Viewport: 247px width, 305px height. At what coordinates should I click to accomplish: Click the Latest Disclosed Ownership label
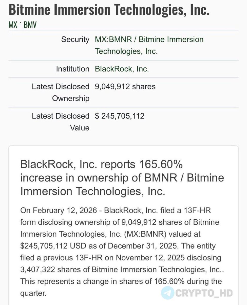coord(61,92)
